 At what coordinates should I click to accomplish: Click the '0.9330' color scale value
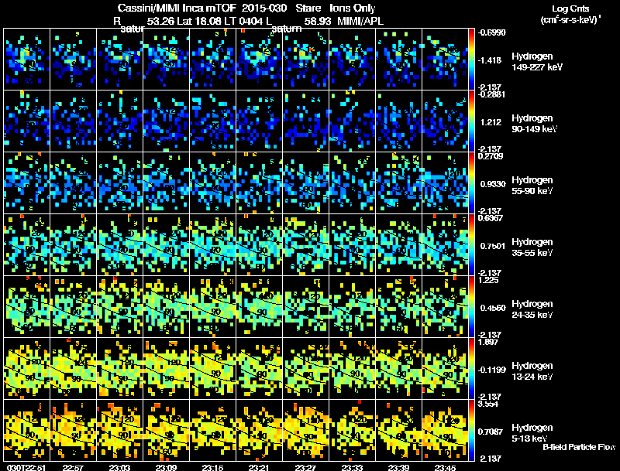pyautogui.click(x=492, y=184)
